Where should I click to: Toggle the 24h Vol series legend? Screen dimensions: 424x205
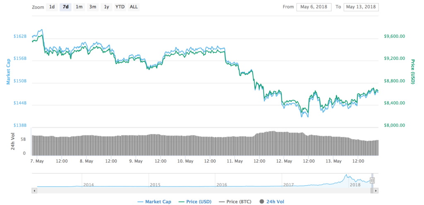pos(272,202)
